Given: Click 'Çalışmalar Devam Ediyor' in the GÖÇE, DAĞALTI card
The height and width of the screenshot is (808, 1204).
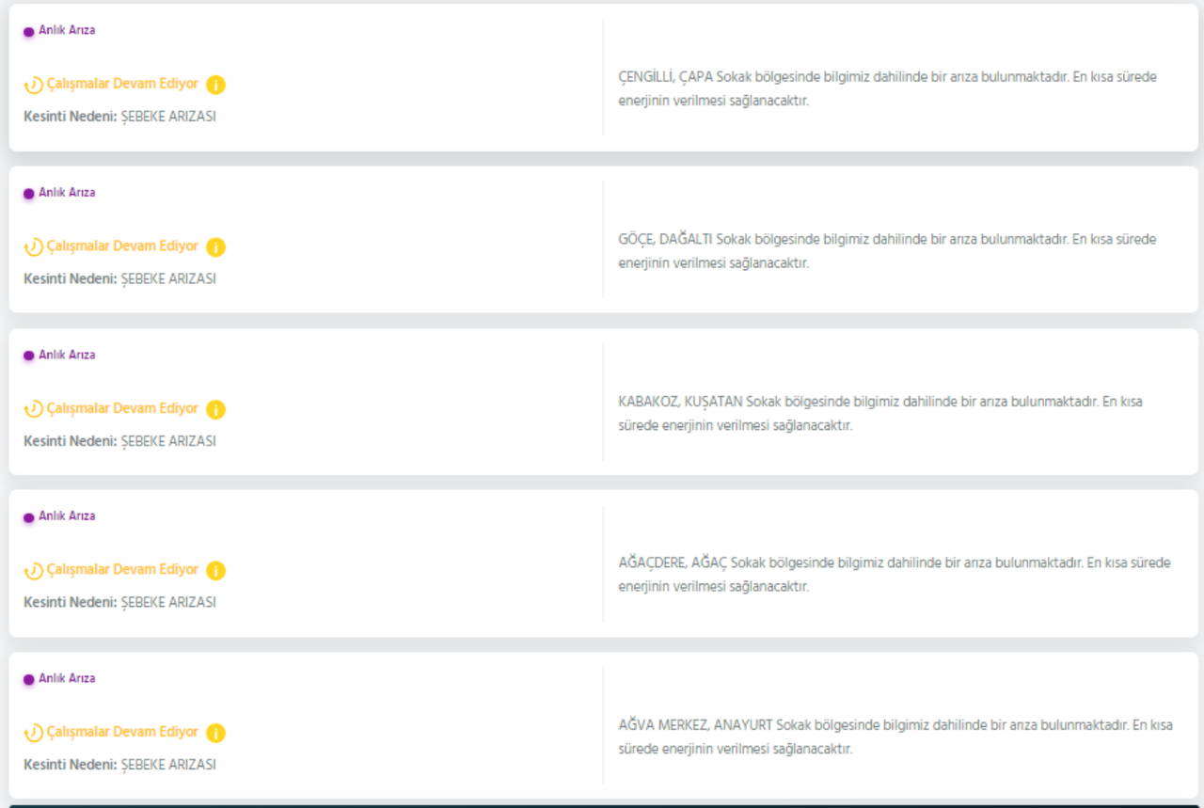Looking at the screenshot, I should pos(122,246).
